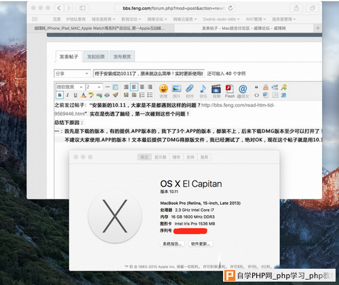Insert an unordered bullet list
The height and width of the screenshot is (285, 339).
[150, 95]
